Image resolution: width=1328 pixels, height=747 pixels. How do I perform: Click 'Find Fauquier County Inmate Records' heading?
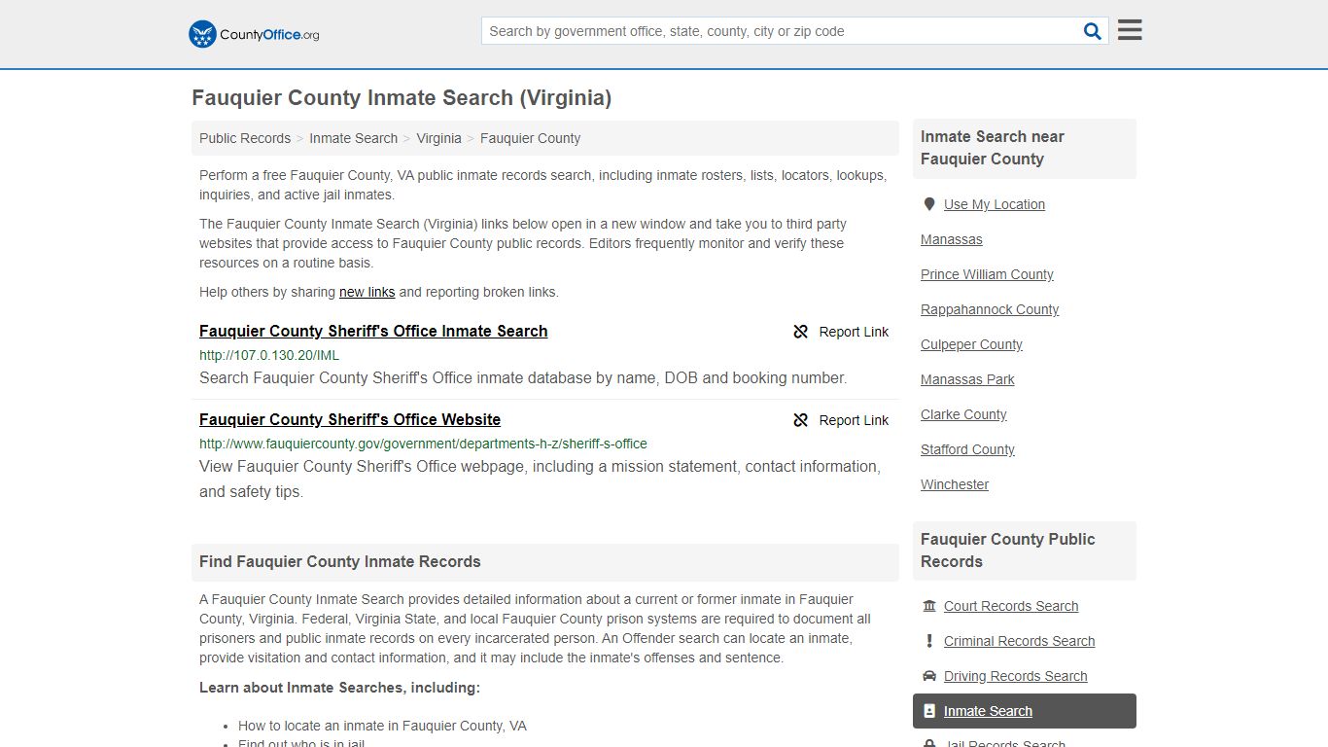(340, 561)
